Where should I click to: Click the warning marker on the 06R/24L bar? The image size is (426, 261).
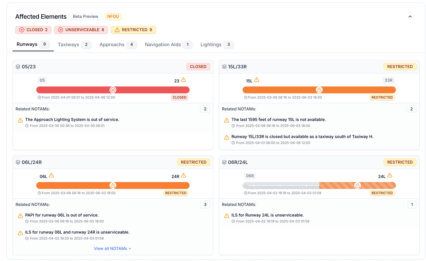357,186
